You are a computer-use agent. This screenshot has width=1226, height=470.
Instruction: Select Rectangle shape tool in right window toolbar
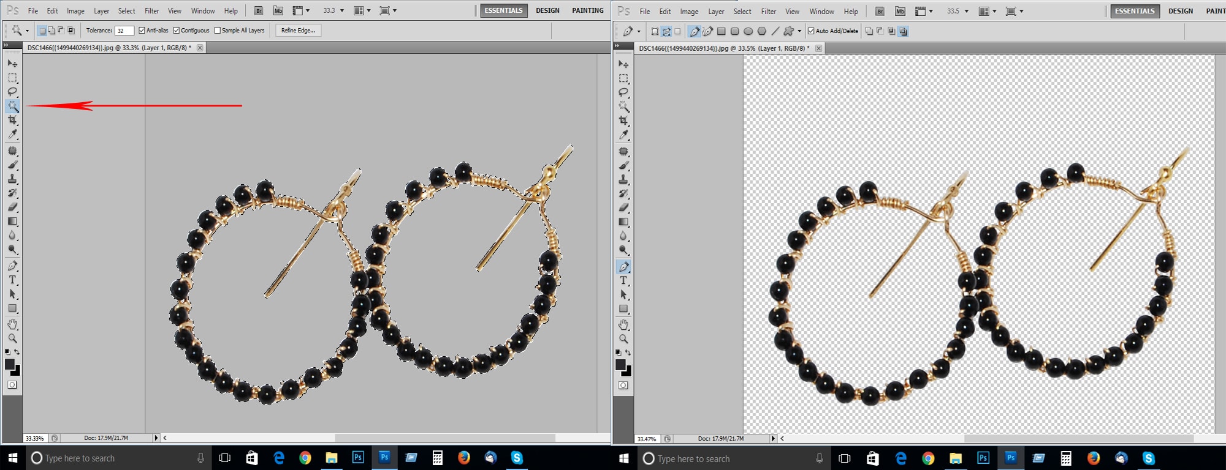tap(623, 308)
